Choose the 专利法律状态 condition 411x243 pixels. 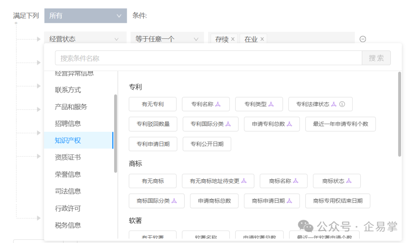tap(320, 104)
